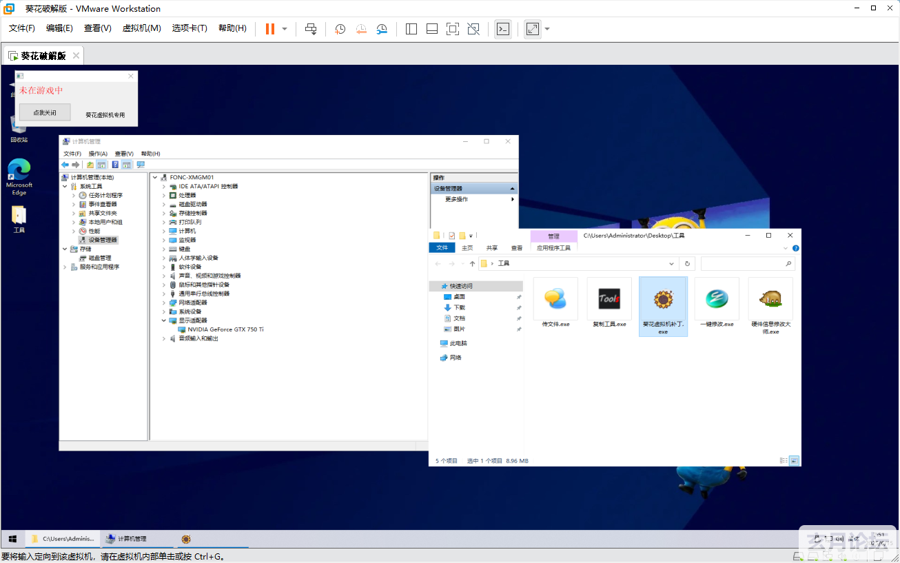Viewport: 900px width, 563px height.
Task: Click the help icon in 计算机管理 toolbar
Action: 115,165
